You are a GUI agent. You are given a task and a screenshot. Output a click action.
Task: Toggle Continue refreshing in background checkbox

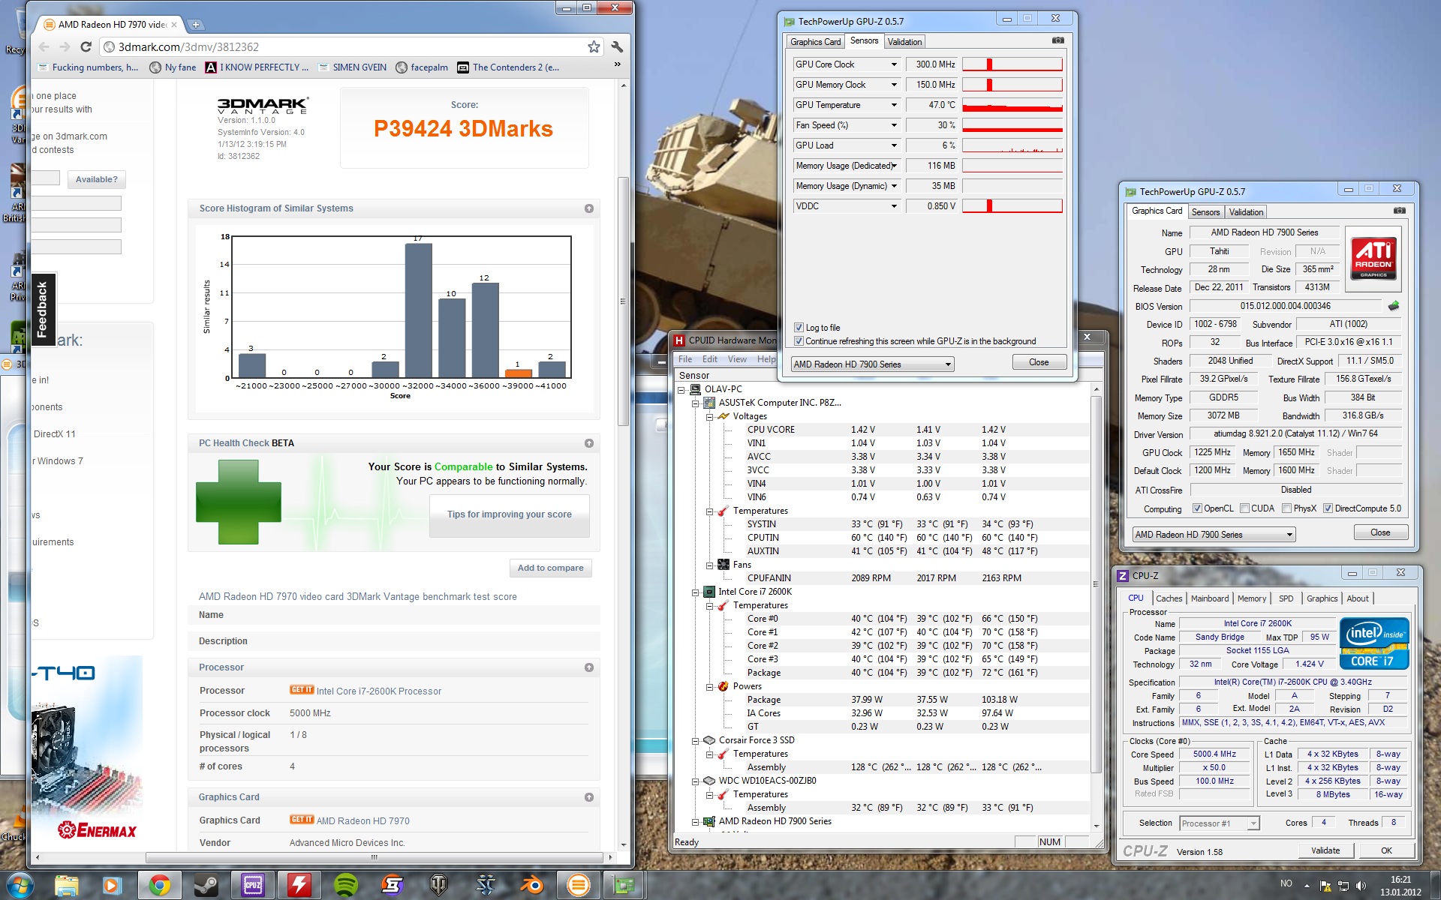[799, 341]
